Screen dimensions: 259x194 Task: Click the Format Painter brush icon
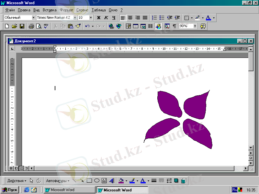pos(78,26)
